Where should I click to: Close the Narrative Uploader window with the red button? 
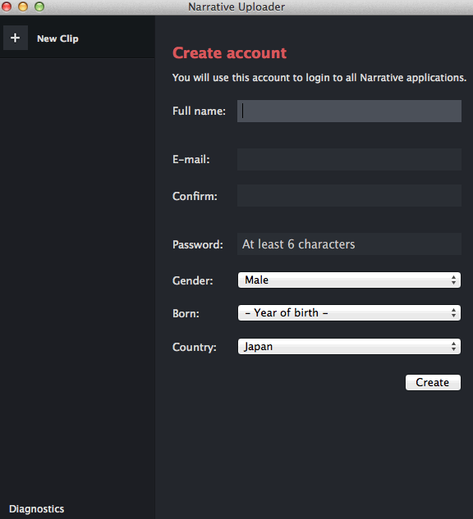tap(7, 7)
